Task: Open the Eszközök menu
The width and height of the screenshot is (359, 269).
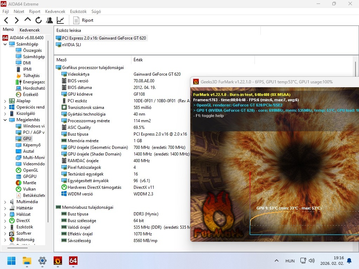Action: [78, 12]
